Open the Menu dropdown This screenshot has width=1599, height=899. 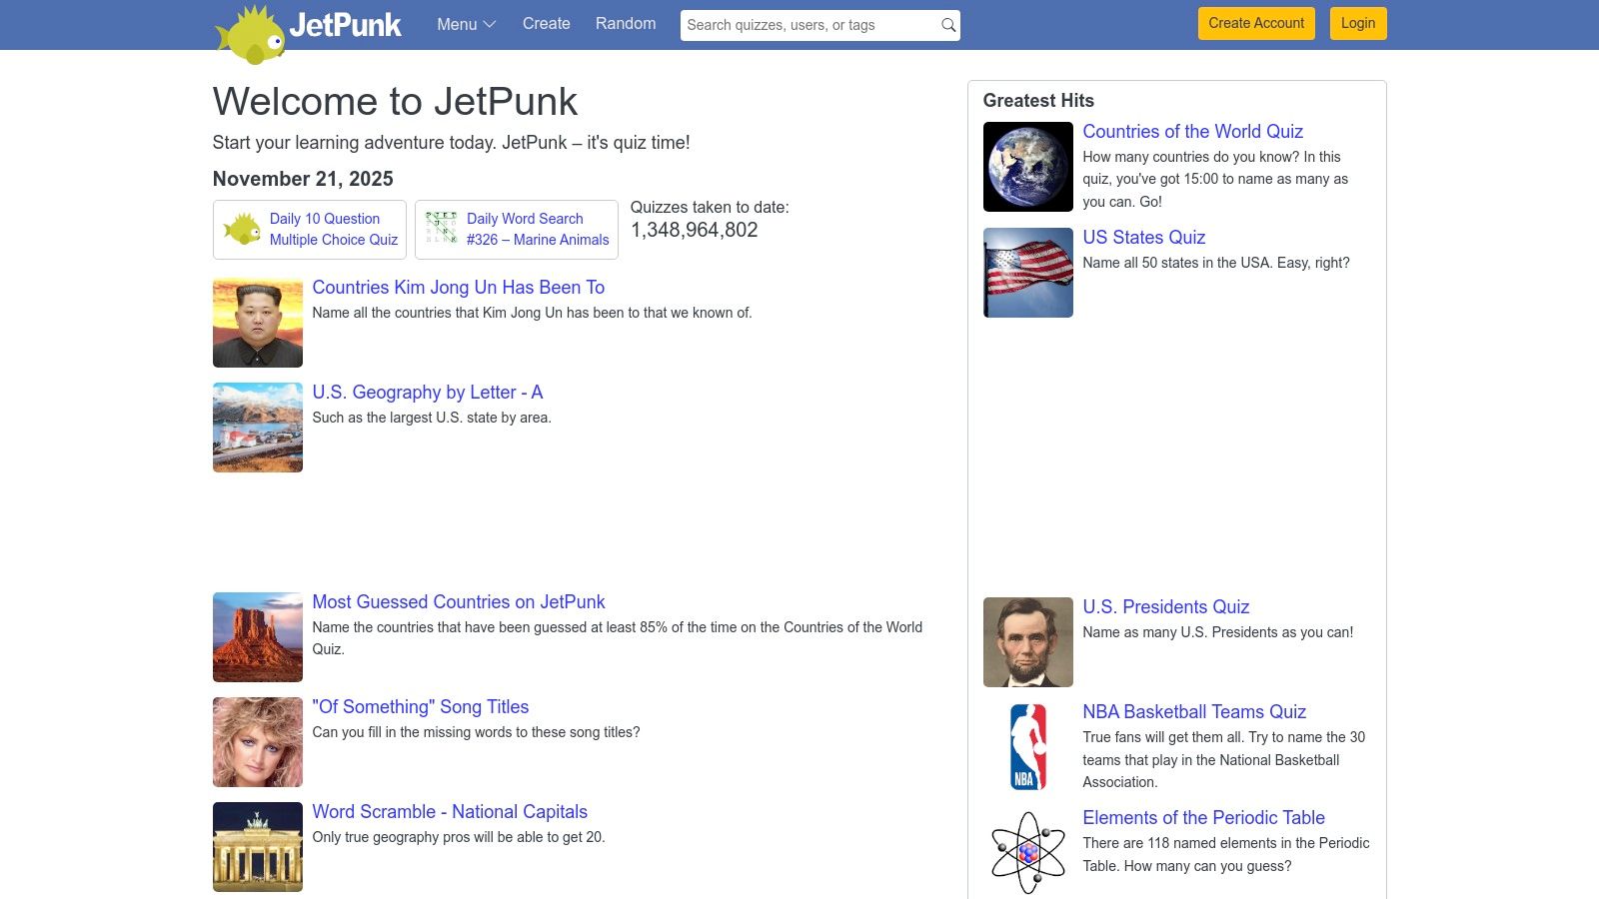pos(465,24)
